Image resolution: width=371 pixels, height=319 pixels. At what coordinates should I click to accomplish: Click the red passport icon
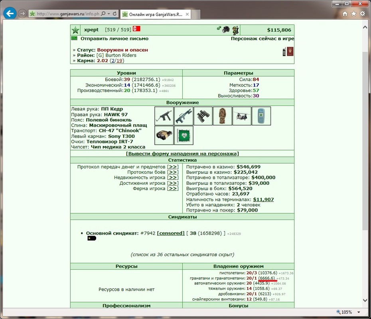click(290, 51)
